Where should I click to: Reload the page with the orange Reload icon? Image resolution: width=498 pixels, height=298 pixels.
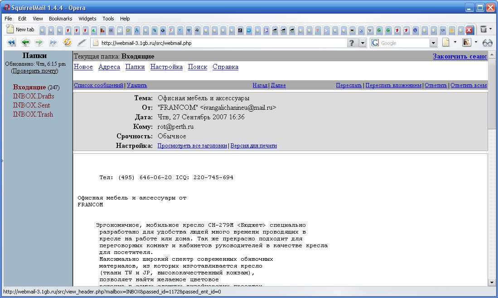68,43
